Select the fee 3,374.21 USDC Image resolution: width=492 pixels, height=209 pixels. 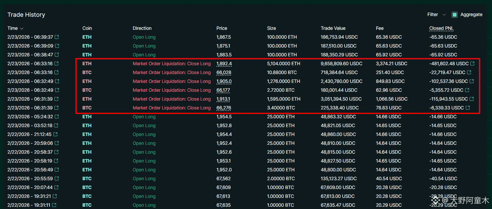click(x=392, y=64)
